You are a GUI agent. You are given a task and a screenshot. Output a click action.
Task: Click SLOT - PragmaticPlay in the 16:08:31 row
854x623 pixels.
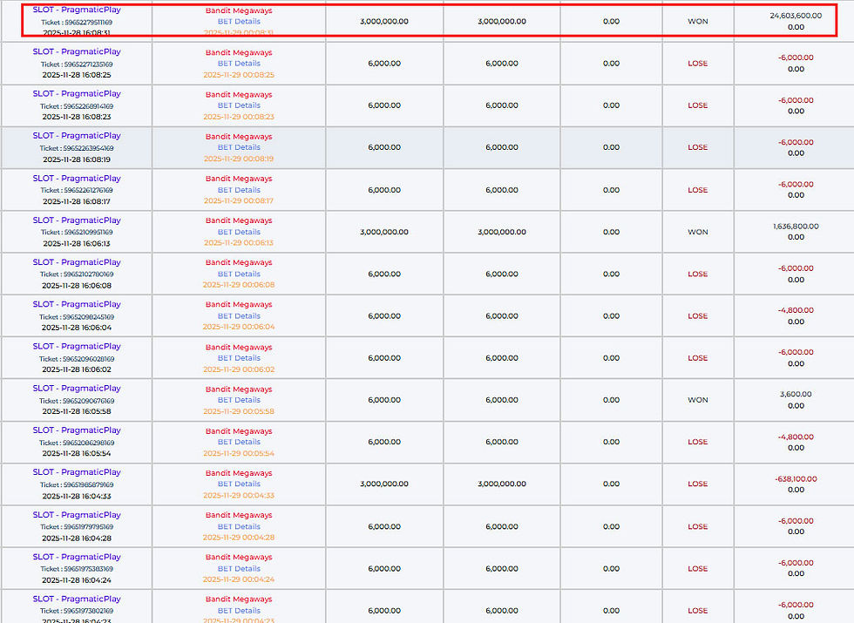pos(77,10)
